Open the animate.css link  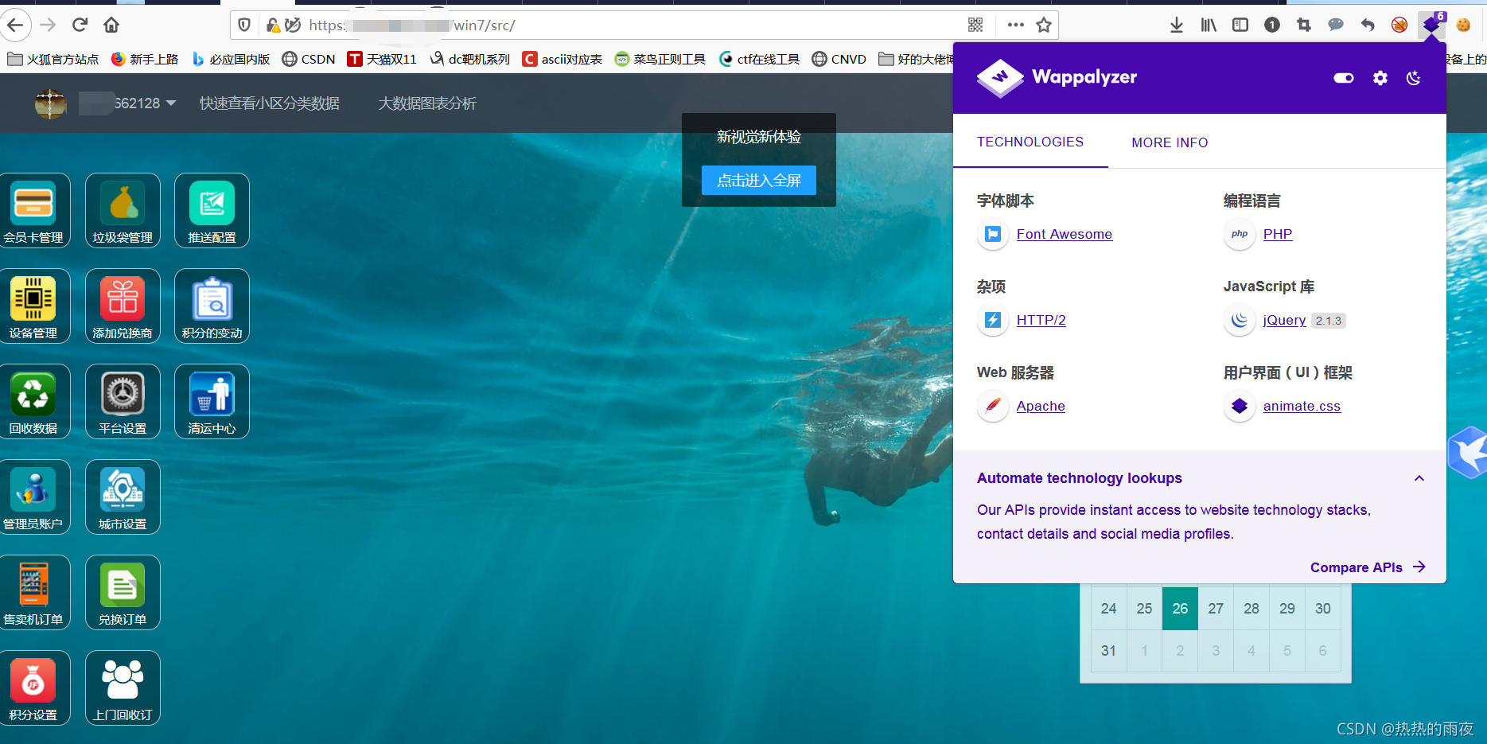[x=1302, y=406]
